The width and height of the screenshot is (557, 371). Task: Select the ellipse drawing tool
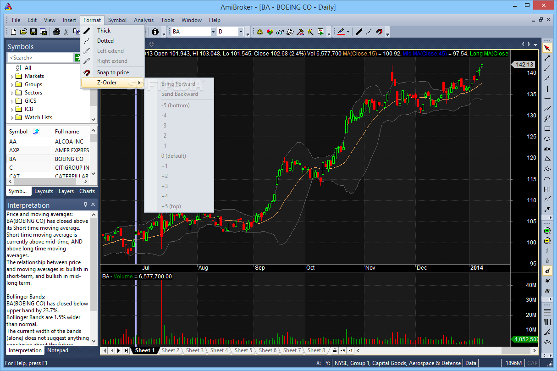[x=547, y=138]
